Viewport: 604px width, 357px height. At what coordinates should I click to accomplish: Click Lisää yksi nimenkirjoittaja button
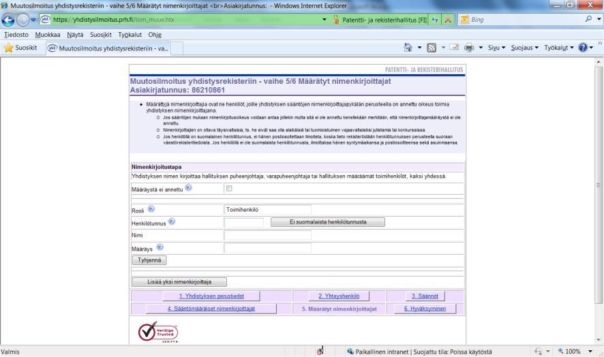coord(179,282)
